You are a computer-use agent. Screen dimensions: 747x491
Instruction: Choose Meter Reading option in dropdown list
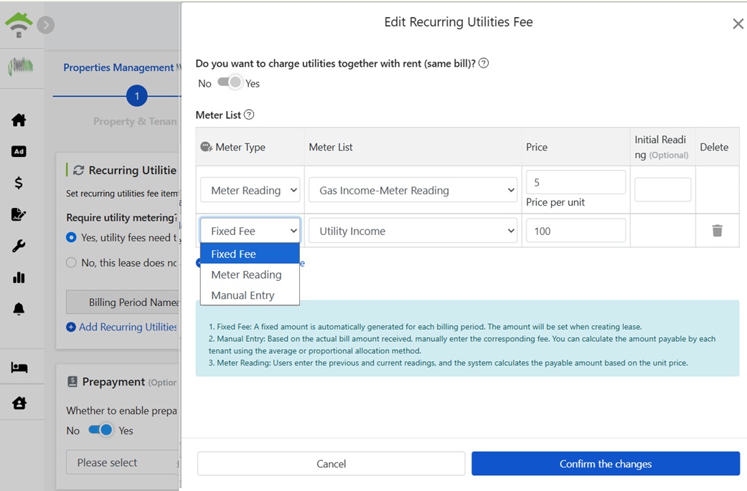250,275
